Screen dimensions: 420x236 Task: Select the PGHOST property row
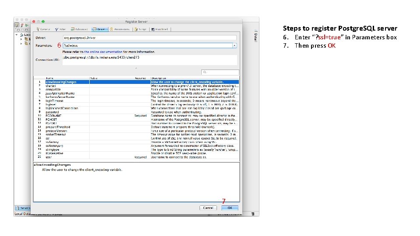click(136, 119)
